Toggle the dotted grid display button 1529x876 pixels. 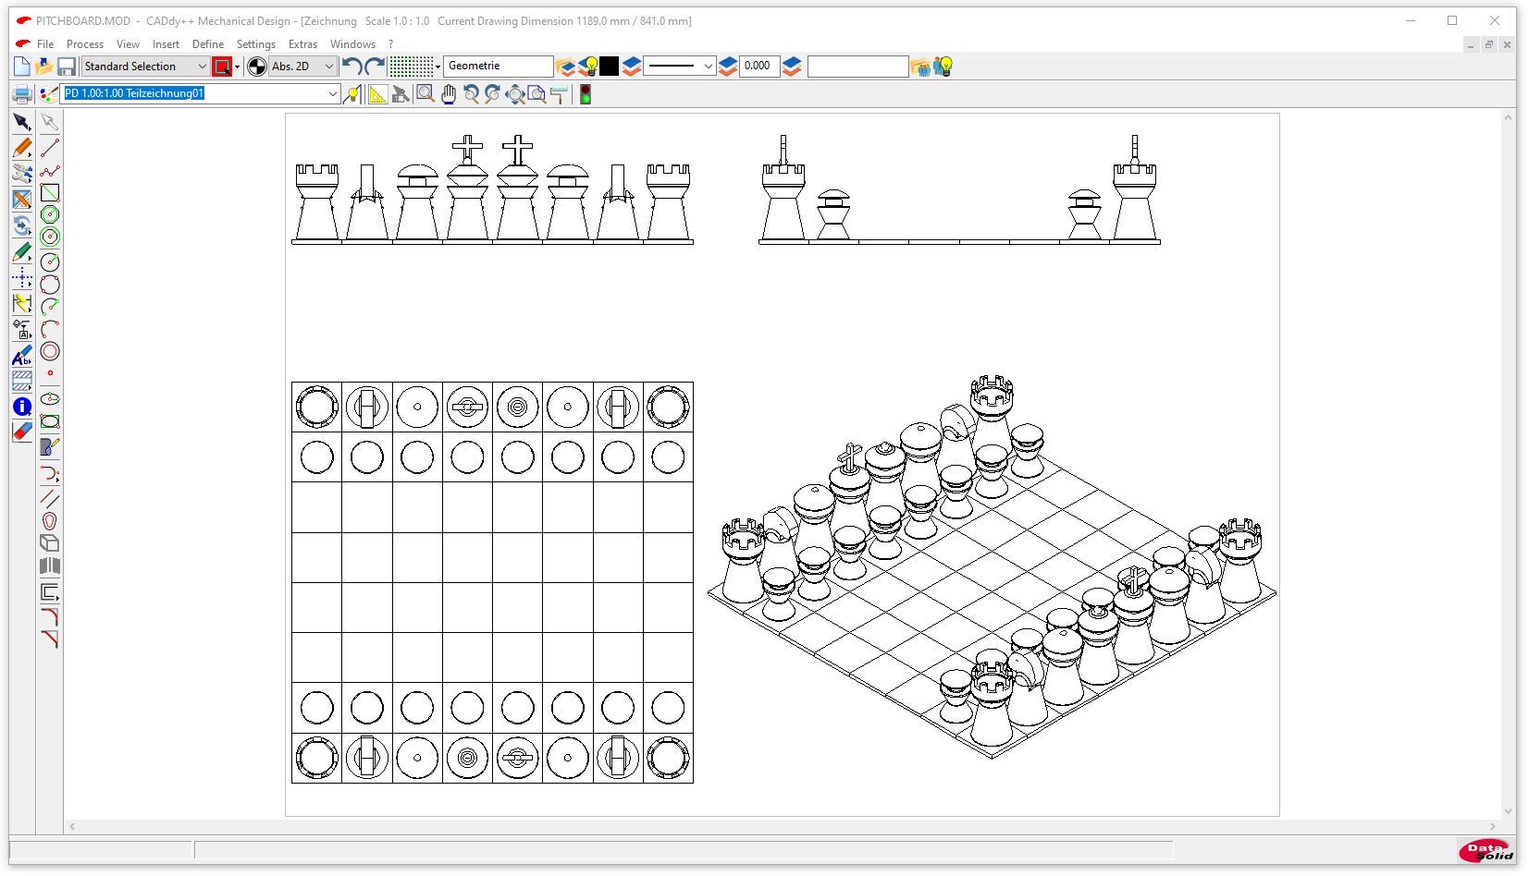point(411,67)
